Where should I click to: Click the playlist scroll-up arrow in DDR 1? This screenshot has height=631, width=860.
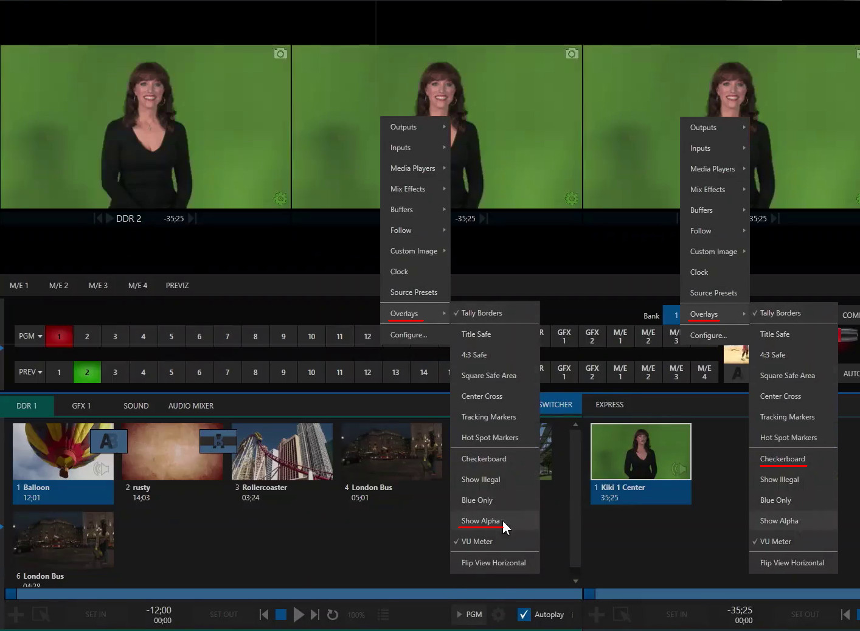tap(575, 425)
